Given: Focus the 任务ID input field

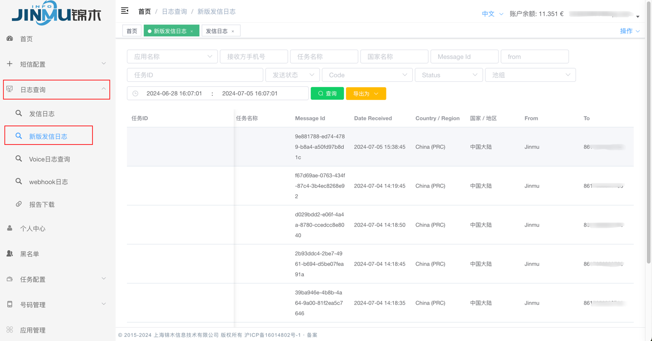Looking at the screenshot, I should pyautogui.click(x=195, y=75).
